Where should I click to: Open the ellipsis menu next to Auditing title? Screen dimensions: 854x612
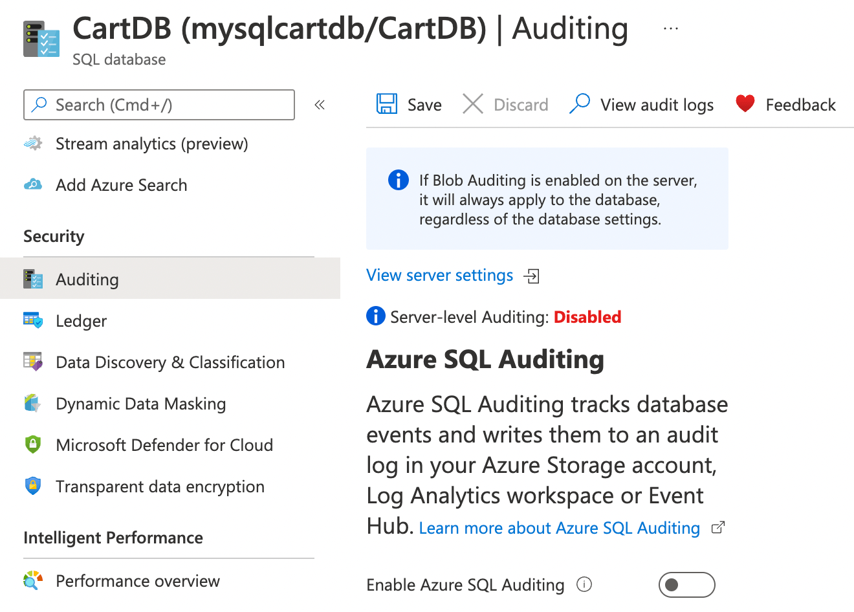pyautogui.click(x=670, y=27)
